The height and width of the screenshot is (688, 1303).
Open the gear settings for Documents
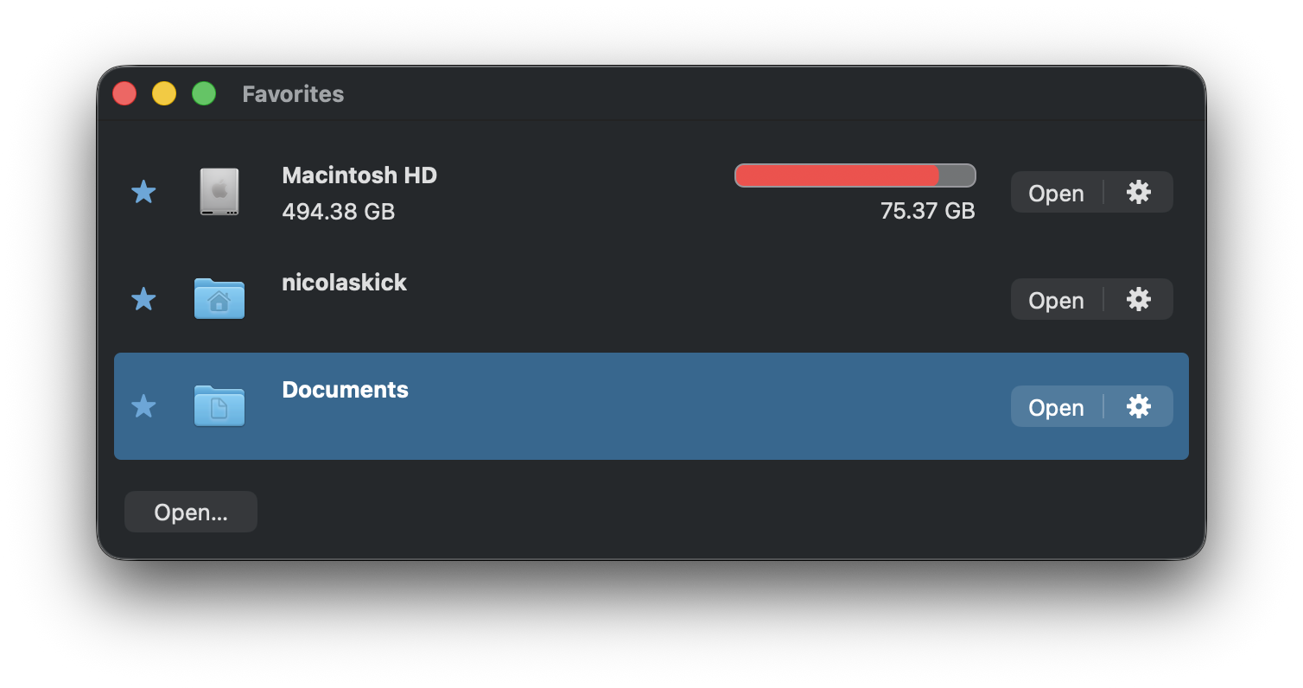pyautogui.click(x=1139, y=406)
